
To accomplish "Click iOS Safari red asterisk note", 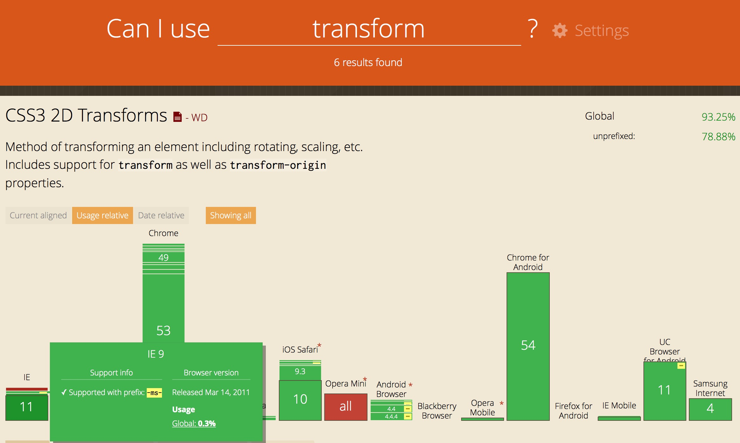I will click(x=320, y=345).
